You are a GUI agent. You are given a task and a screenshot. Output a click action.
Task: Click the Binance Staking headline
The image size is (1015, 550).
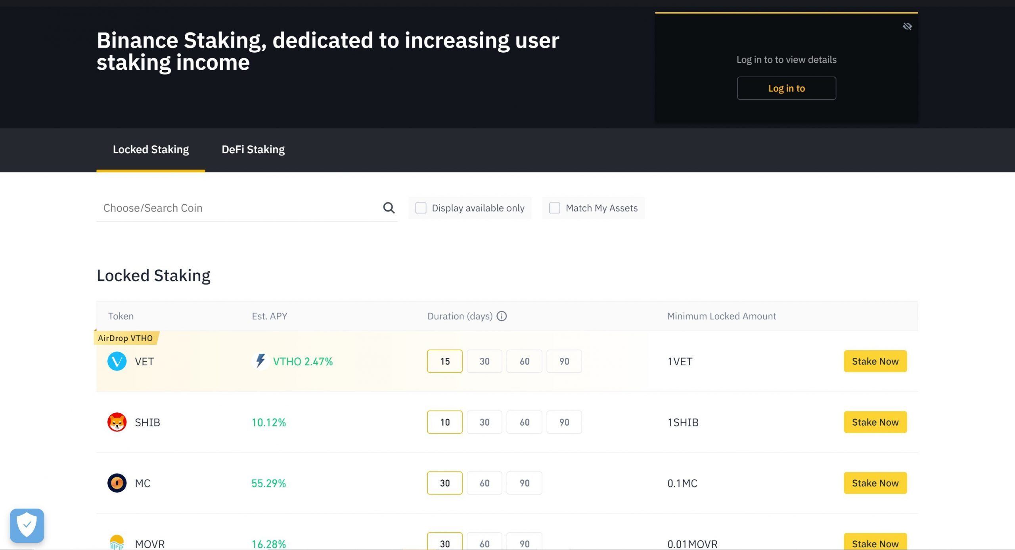pos(328,51)
